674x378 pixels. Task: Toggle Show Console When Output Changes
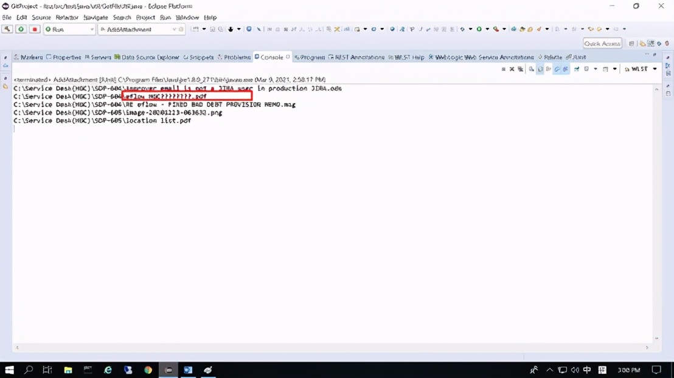557,69
